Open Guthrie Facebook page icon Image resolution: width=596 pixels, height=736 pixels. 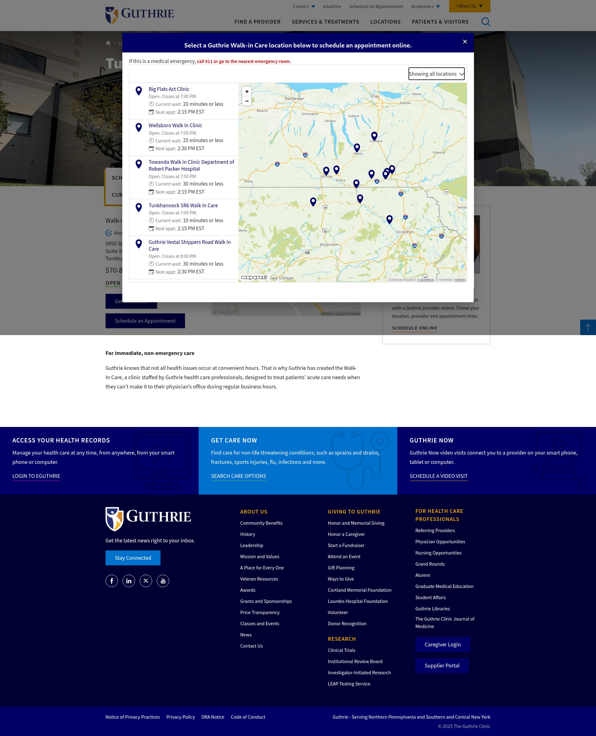(111, 581)
